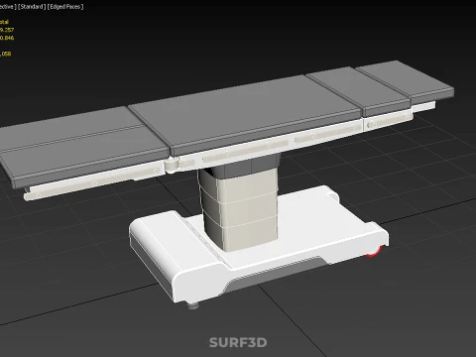
Task: Select the small foot peg under the base
Action: [193, 305]
